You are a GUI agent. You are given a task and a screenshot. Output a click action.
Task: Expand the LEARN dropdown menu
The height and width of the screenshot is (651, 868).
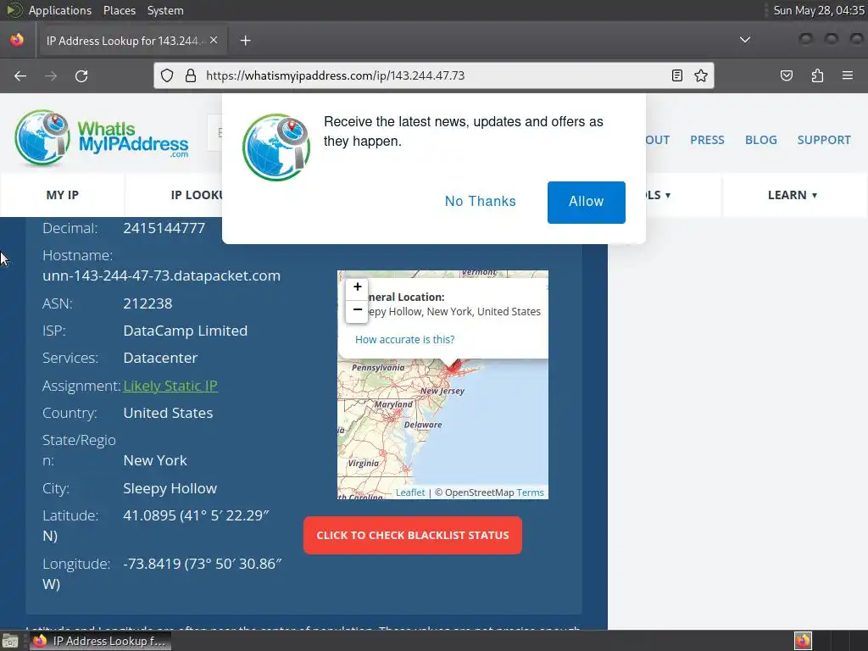pyautogui.click(x=793, y=195)
